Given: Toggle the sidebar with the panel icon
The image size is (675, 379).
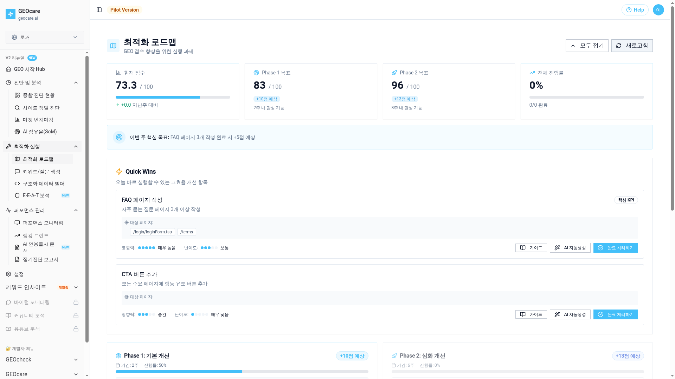Looking at the screenshot, I should tap(99, 10).
